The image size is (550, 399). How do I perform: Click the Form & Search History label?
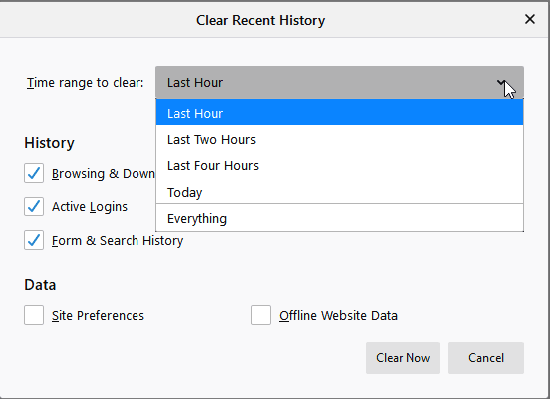click(x=118, y=241)
